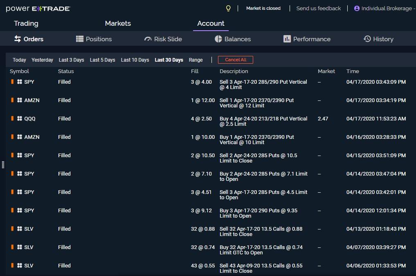Click the Performance bar chart icon
The height and width of the screenshot is (276, 416).
(287, 39)
